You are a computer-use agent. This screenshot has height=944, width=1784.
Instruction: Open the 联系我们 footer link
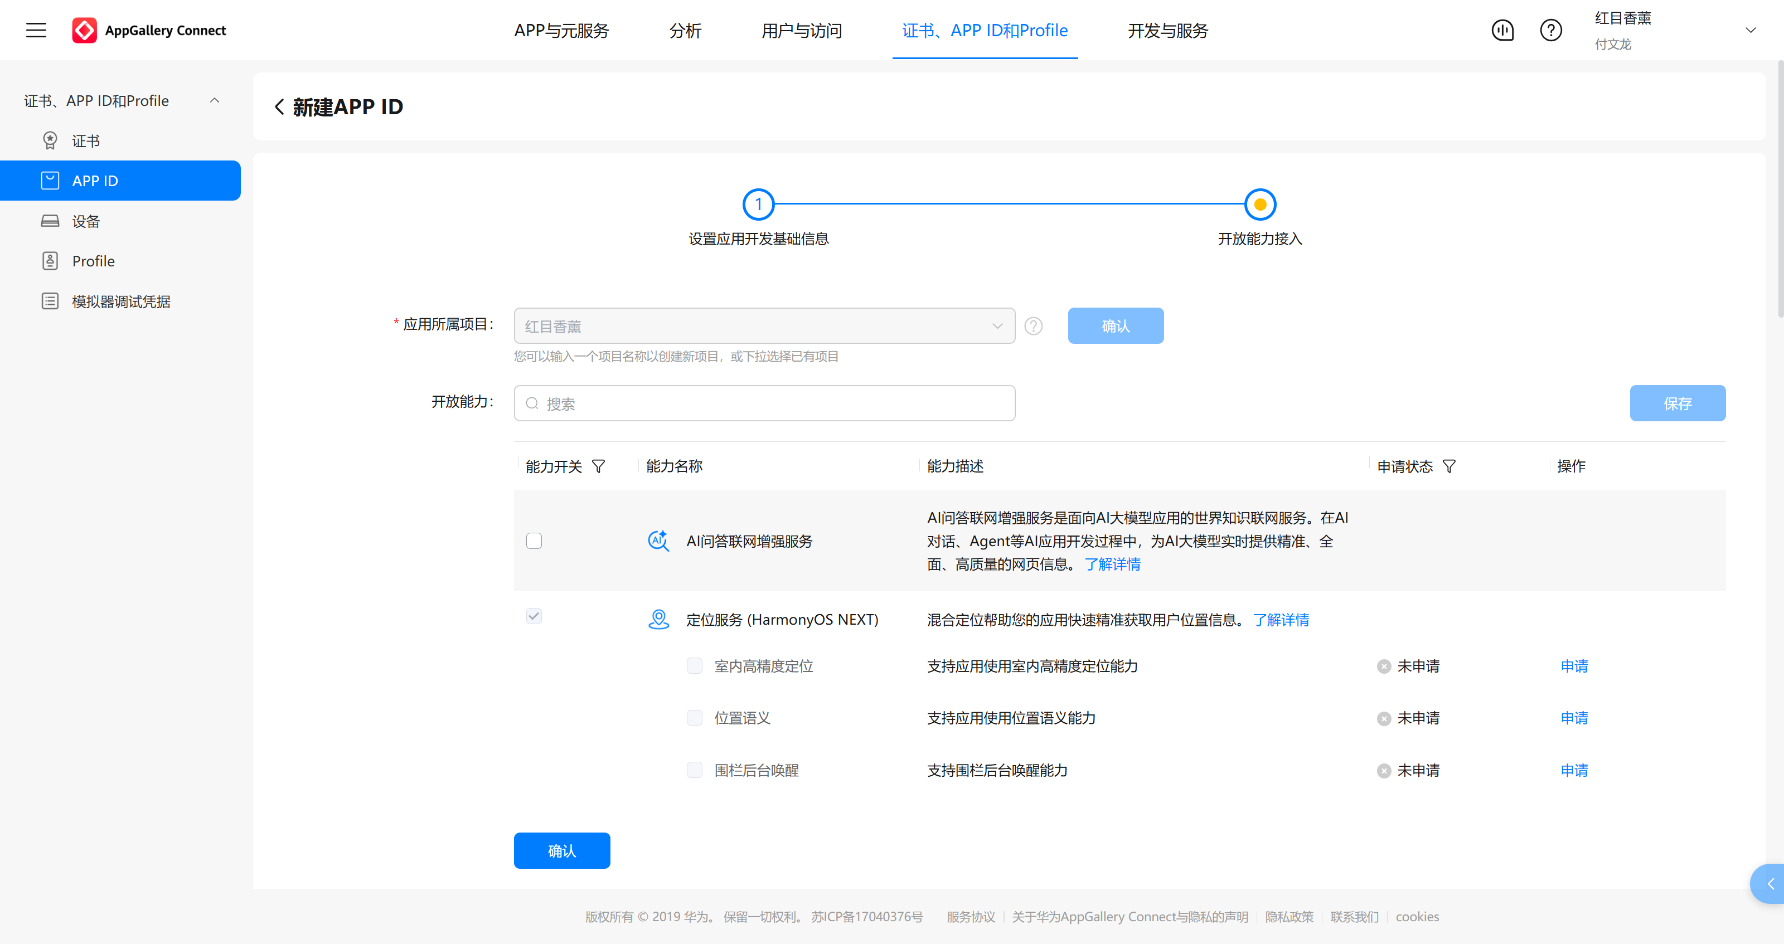1354,916
